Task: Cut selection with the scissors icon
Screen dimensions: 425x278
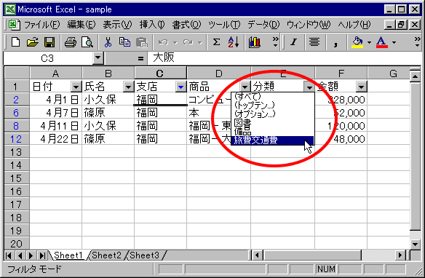Action: click(108, 42)
